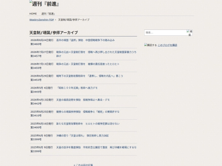Open article 「昭和１００年式典」粉砕へ実力デモ
The height and width of the screenshot is (166, 222).
(x=77, y=88)
